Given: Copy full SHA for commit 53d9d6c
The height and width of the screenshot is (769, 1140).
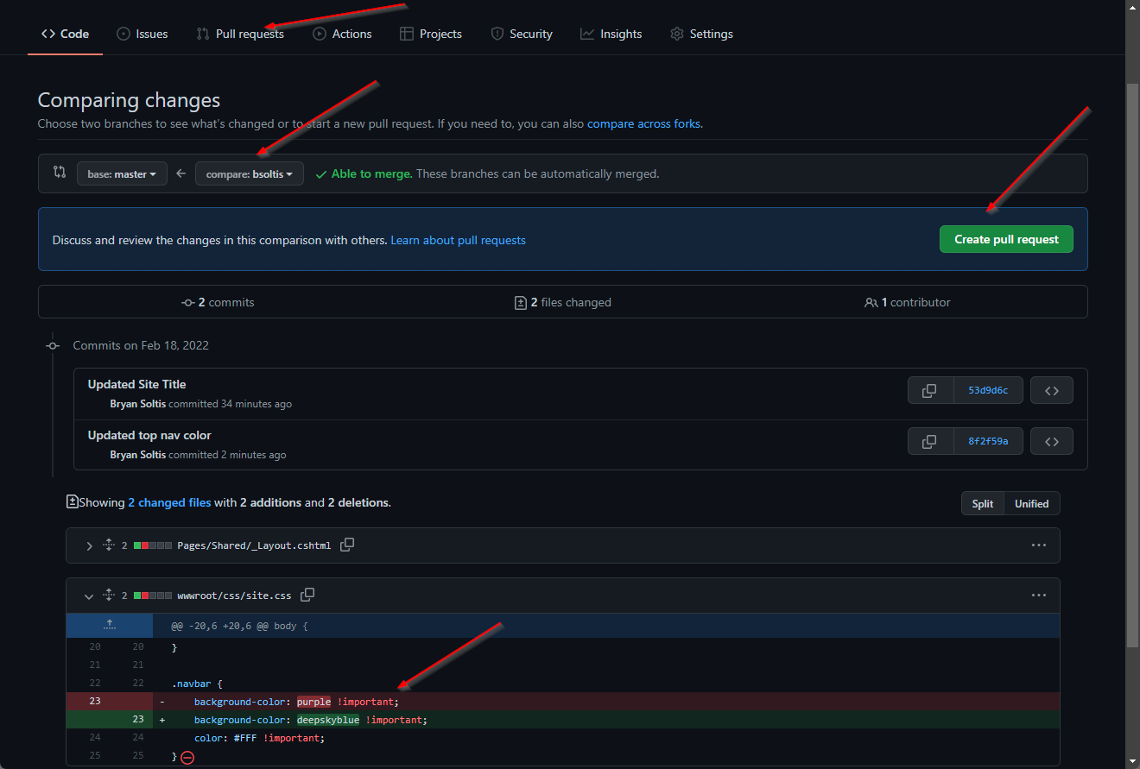Looking at the screenshot, I should tap(930, 390).
